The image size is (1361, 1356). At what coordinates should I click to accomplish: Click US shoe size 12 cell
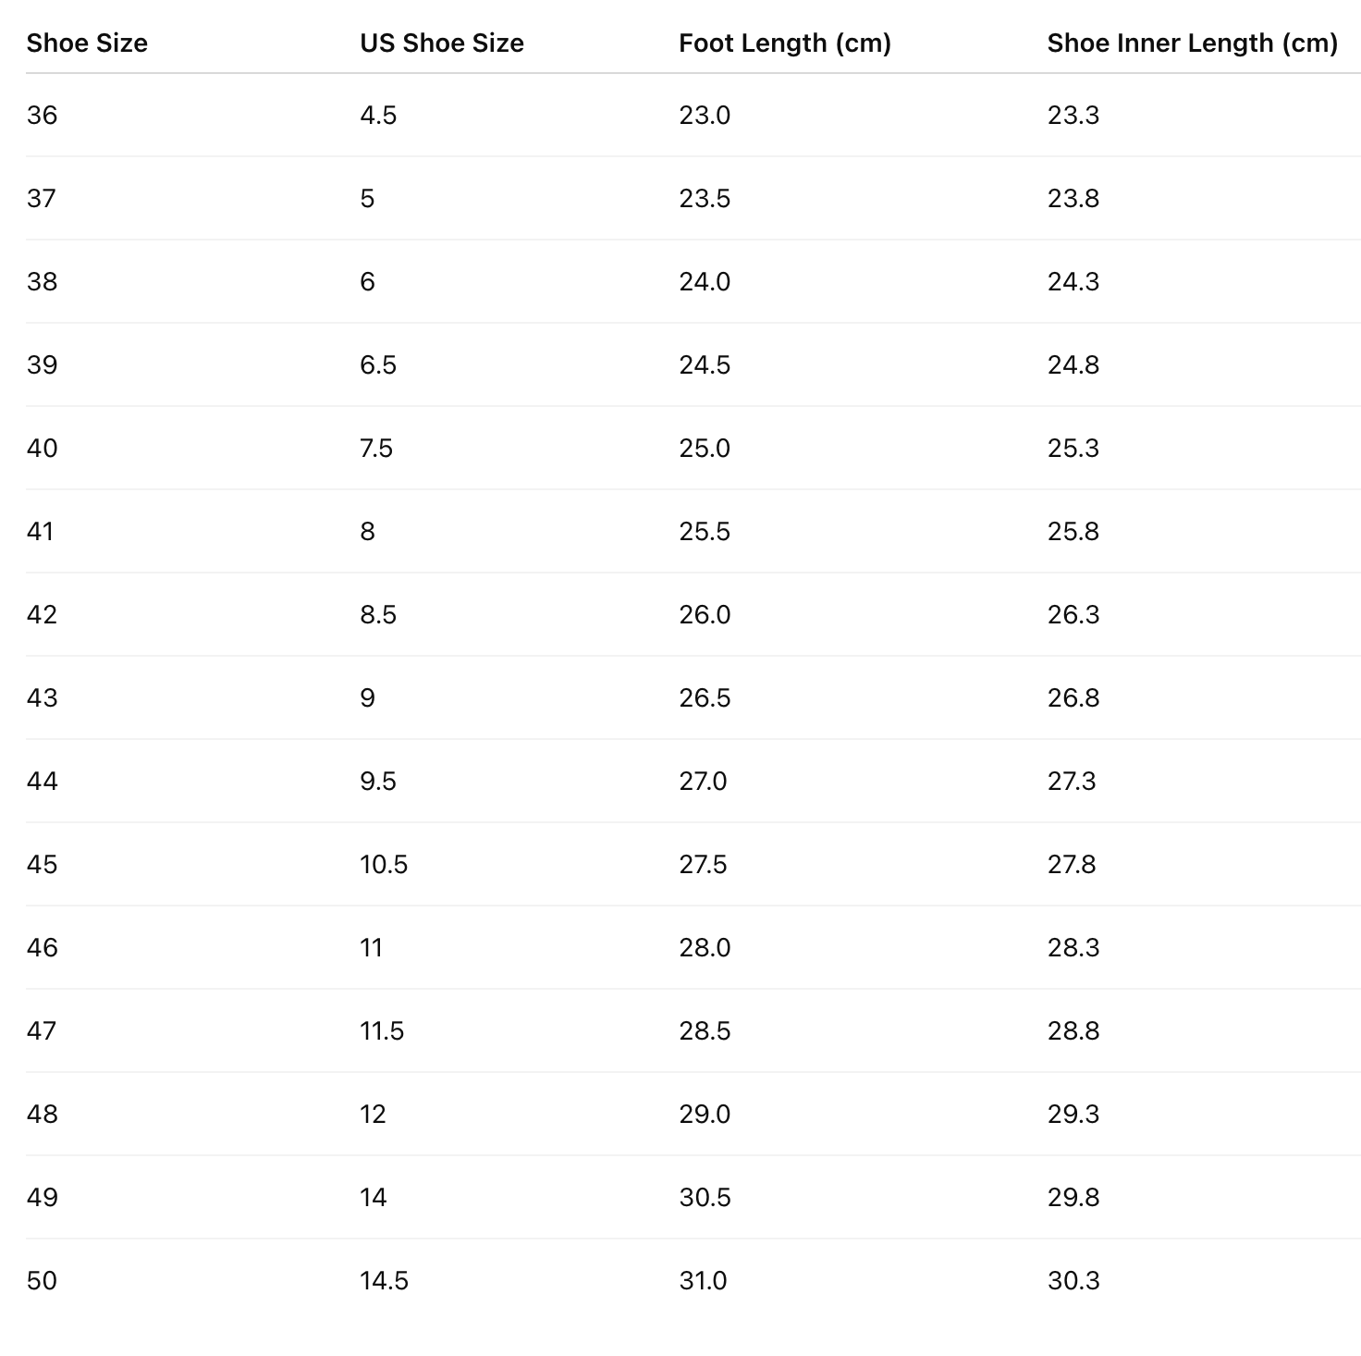[x=373, y=1115]
